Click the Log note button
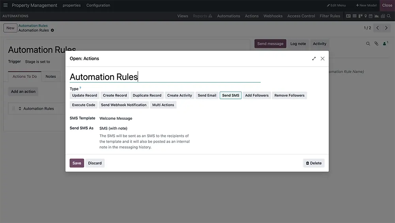This screenshot has width=395, height=223. (x=298, y=44)
